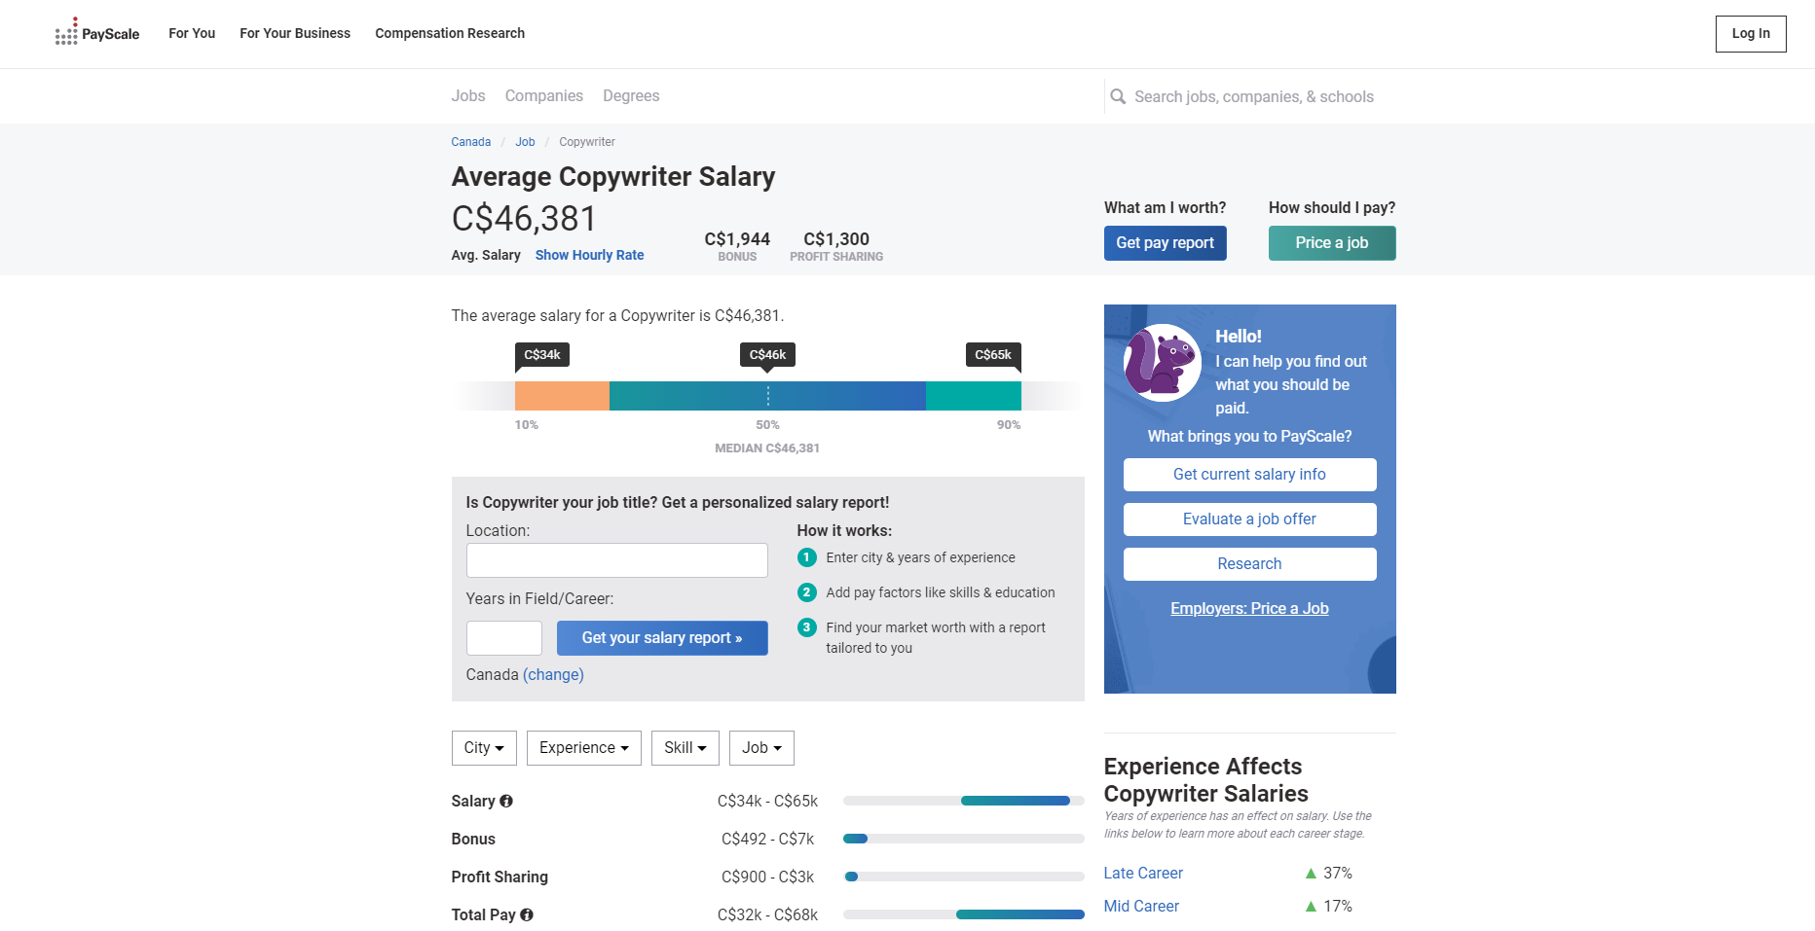The width and height of the screenshot is (1815, 931).
Task: Select Get current salary info
Action: coord(1250,475)
